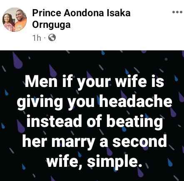
Task: Click the final line "wife, simple."
Action: [x=94, y=161]
